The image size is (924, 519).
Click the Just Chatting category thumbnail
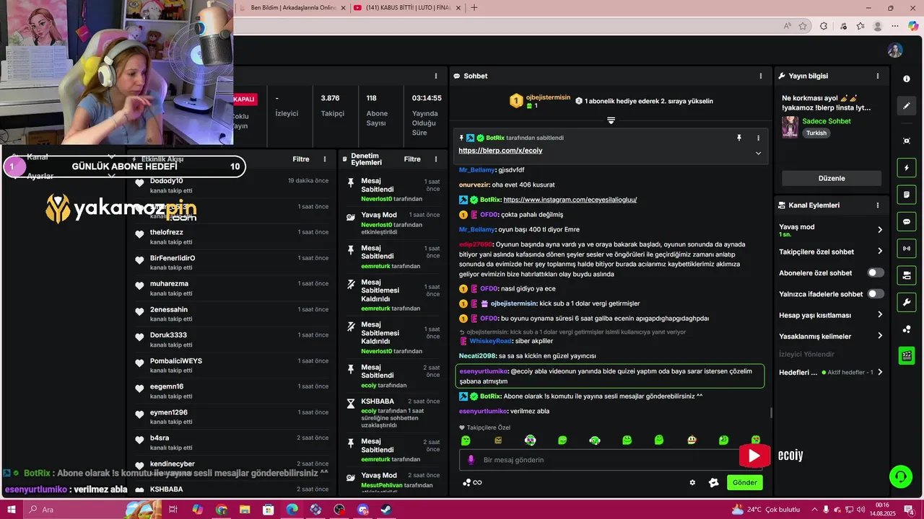[790, 127]
